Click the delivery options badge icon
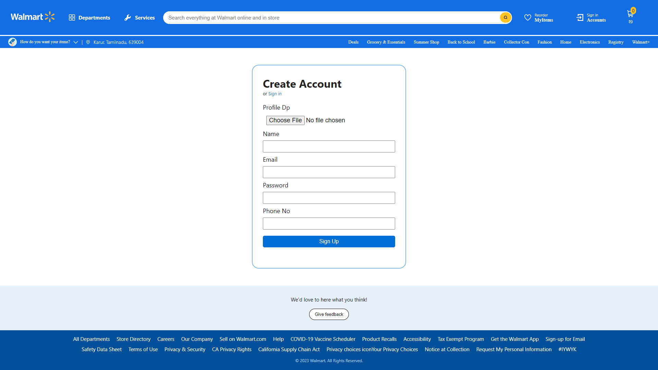Screen dimensions: 658x370 (x=12, y=42)
